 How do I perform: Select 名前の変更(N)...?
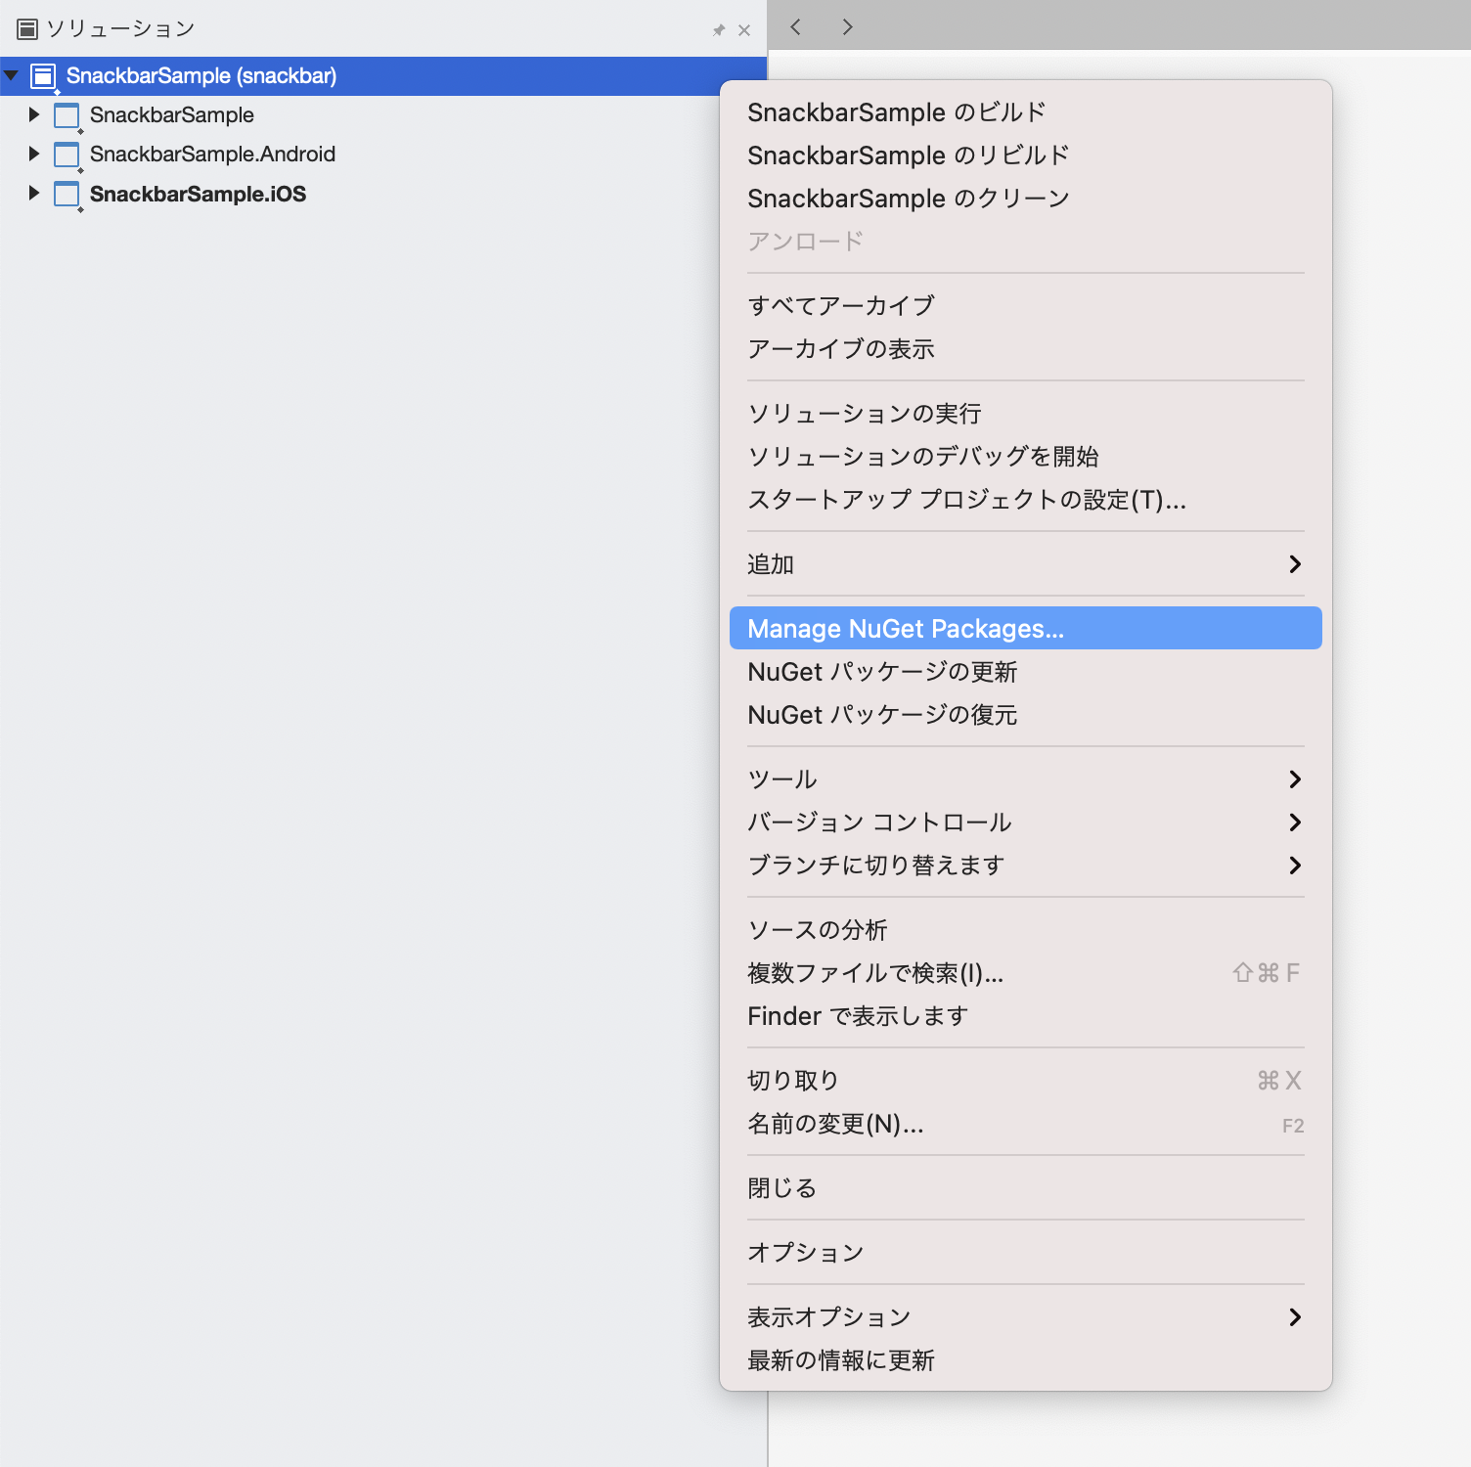[1026, 1124]
